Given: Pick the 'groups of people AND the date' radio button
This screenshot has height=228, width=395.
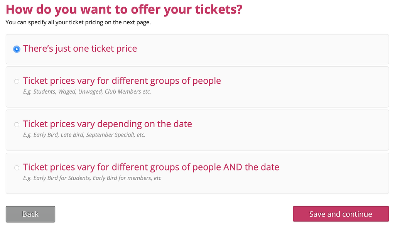Looking at the screenshot, I should (x=17, y=168).
